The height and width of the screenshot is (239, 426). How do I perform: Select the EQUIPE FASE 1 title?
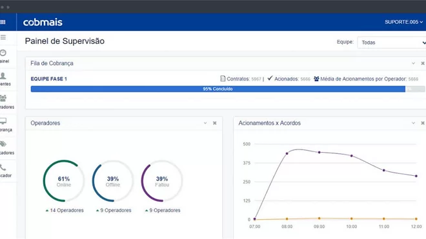pyautogui.click(x=49, y=79)
